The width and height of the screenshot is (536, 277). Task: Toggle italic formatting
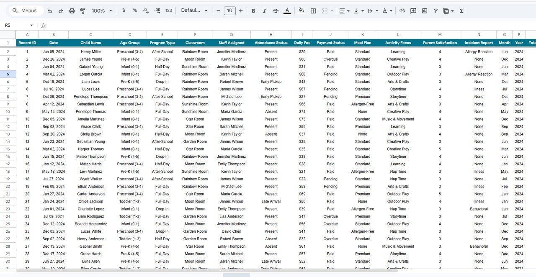264,10
